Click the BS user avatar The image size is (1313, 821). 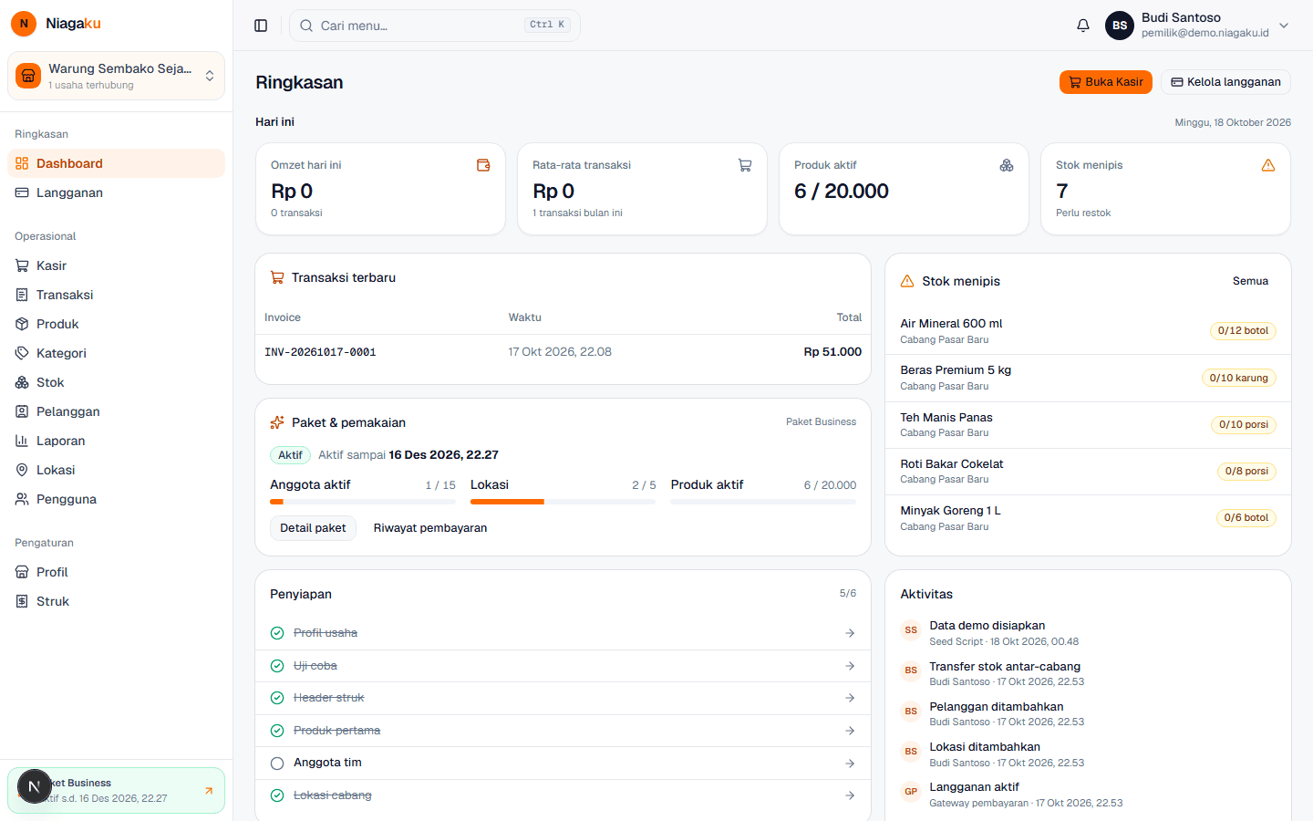click(x=1120, y=26)
